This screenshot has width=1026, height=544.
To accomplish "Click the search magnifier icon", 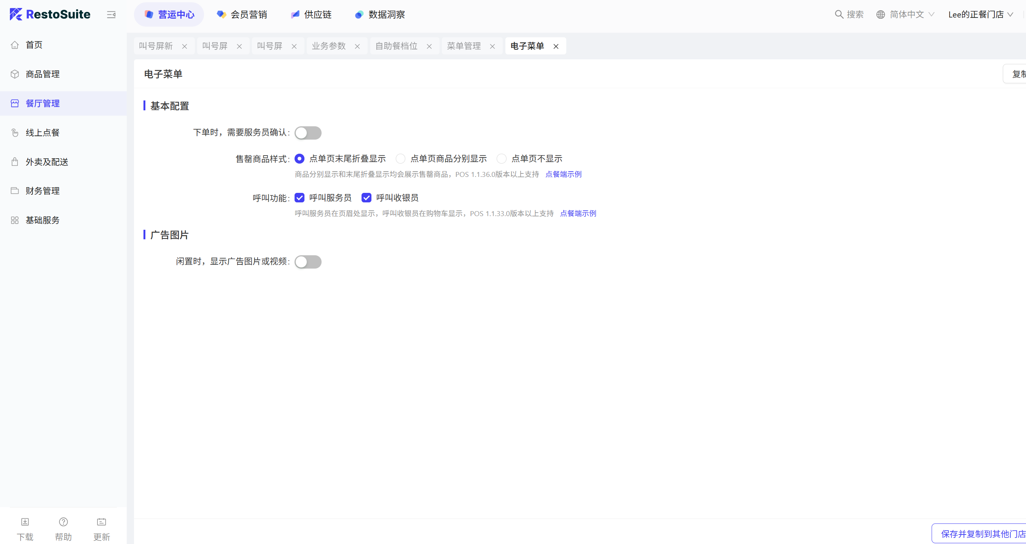I will click(x=839, y=15).
